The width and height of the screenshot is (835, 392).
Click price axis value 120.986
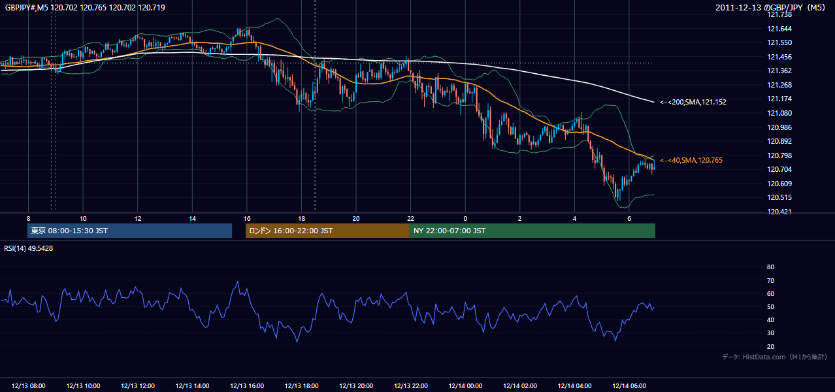779,127
